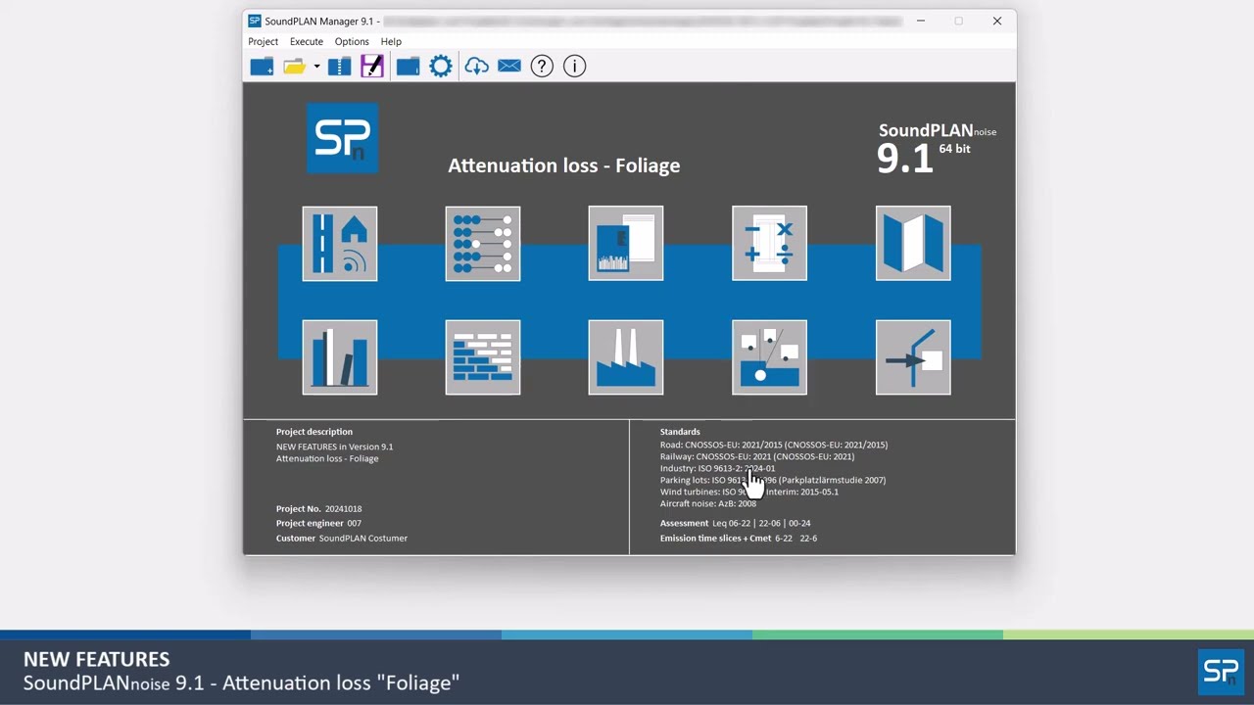Image resolution: width=1254 pixels, height=705 pixels.
Task: Open the Execute menu
Action: point(306,41)
